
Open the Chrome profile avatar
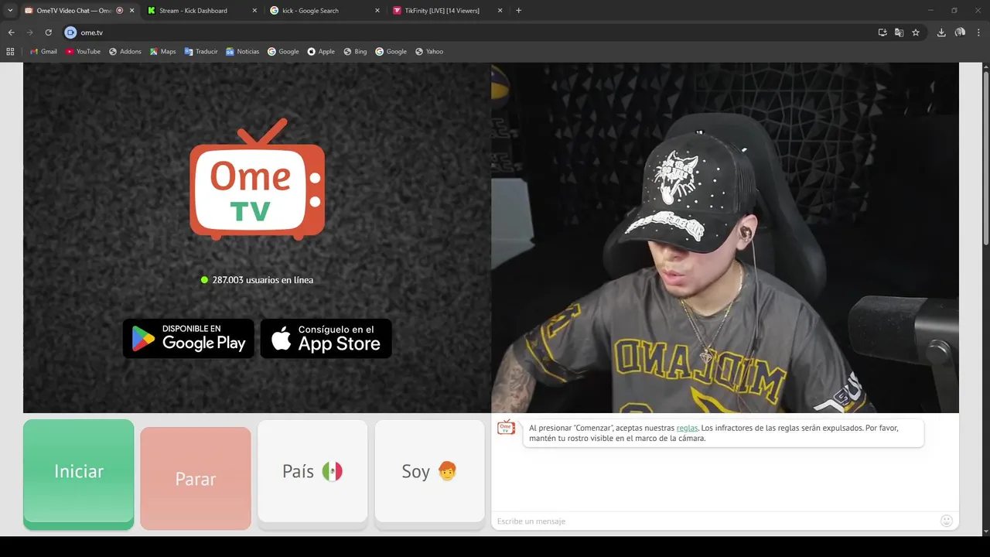[960, 32]
